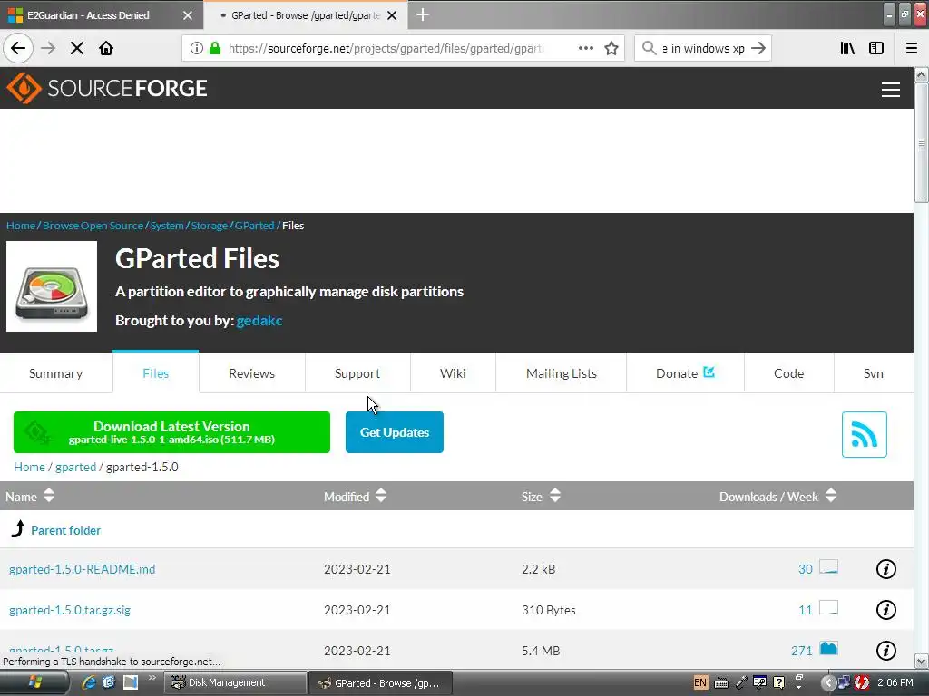Open Browse Open Source breadcrumb link
This screenshot has width=929, height=696.
93,226
